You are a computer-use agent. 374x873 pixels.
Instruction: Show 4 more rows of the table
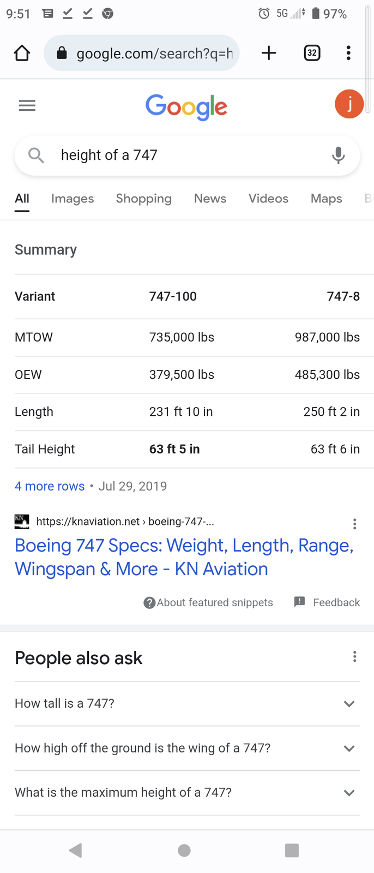50,486
